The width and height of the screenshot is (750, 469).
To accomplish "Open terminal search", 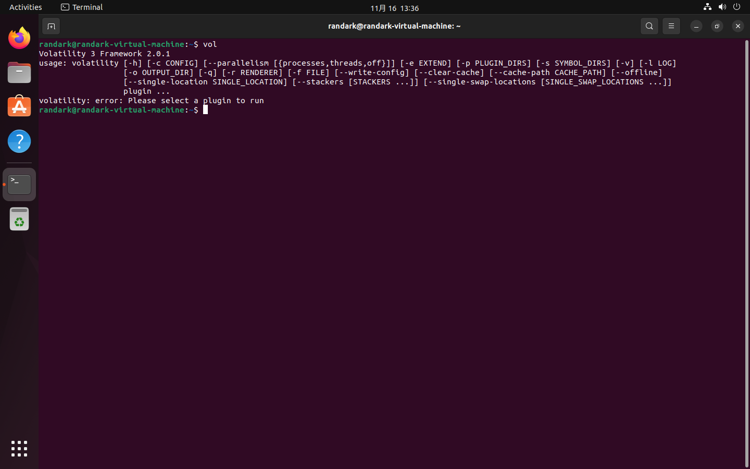I will click(x=649, y=26).
